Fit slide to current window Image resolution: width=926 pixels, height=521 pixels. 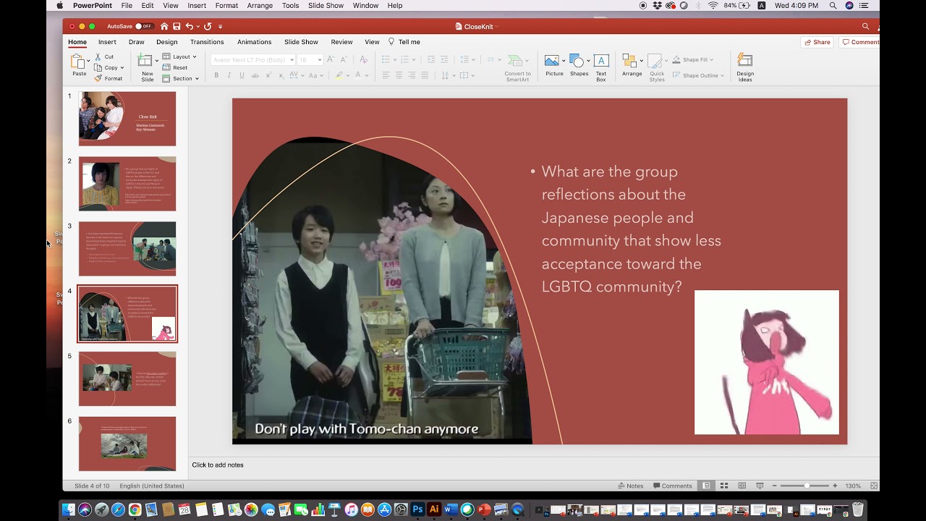click(x=874, y=486)
